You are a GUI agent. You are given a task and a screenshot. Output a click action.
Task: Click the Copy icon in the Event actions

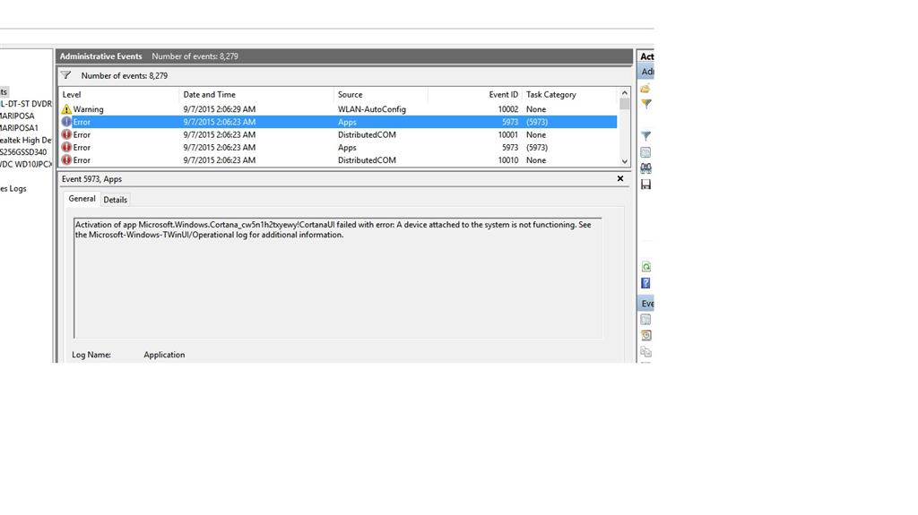(x=645, y=352)
